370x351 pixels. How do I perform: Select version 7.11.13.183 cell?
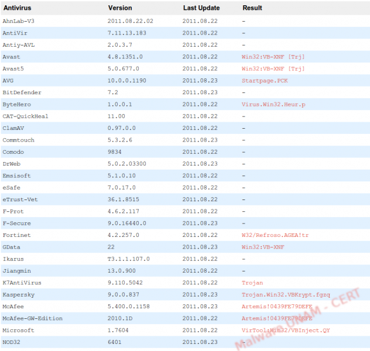click(126, 33)
